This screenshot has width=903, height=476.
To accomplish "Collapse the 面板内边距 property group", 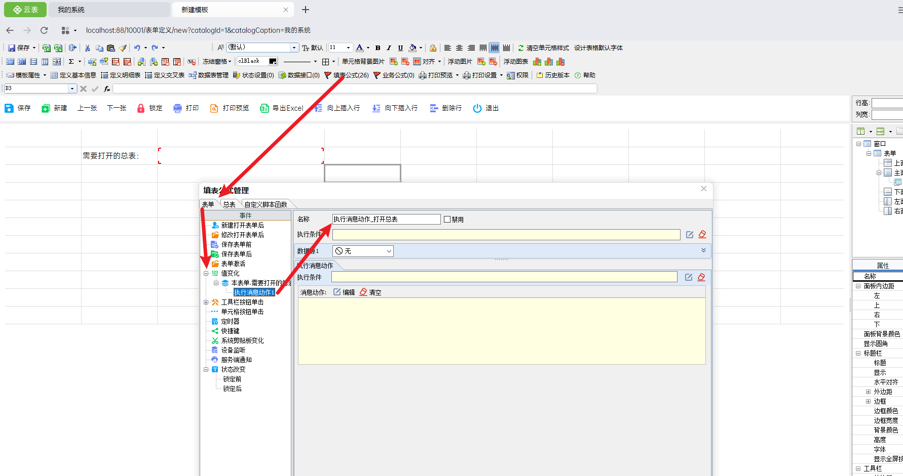I will [x=858, y=286].
